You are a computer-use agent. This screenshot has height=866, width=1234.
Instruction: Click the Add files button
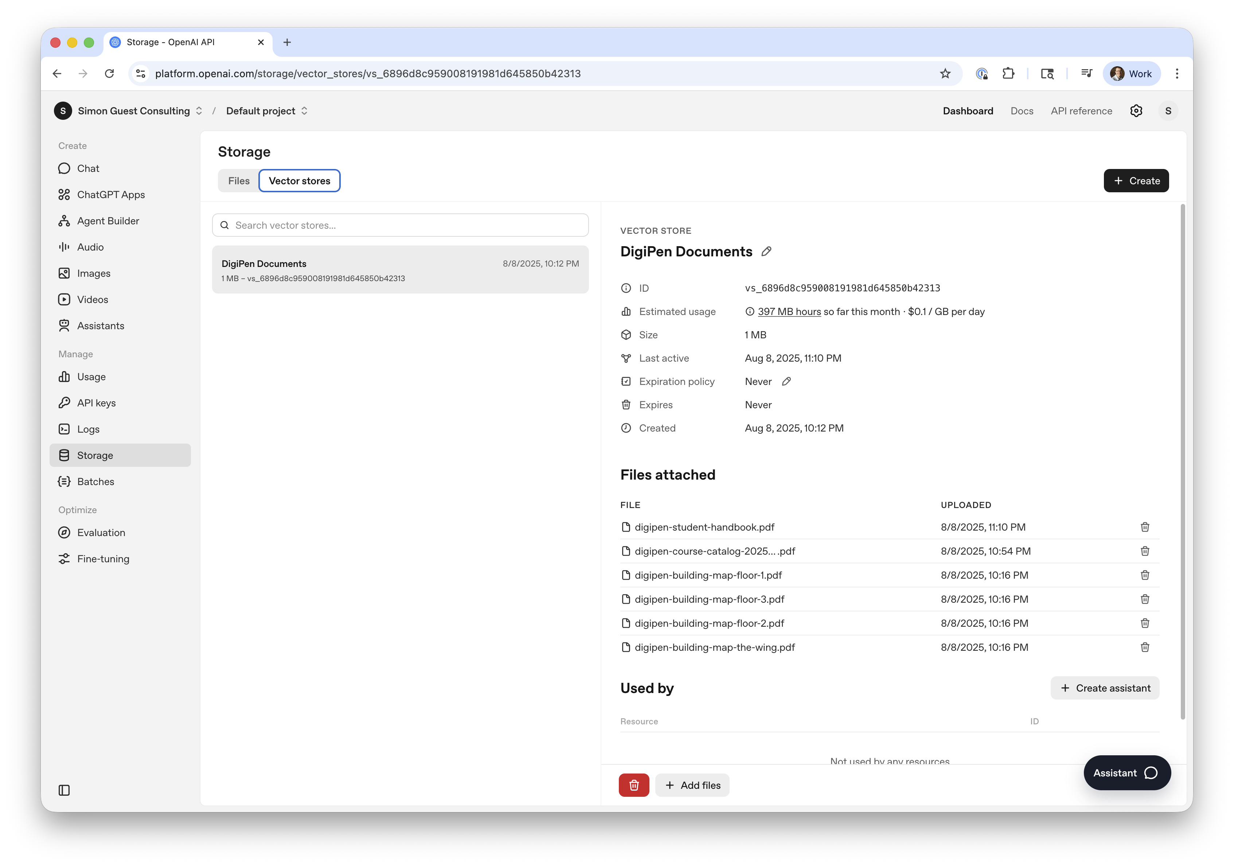(x=692, y=785)
